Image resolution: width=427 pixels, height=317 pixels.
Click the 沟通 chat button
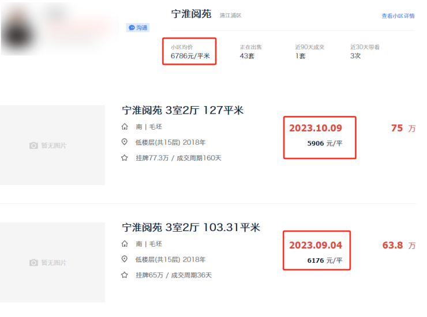click(x=138, y=28)
